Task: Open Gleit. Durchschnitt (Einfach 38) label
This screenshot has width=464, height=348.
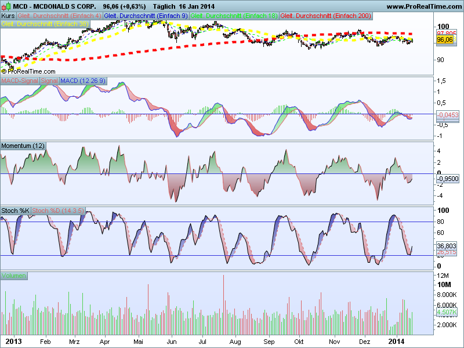Action: [45, 24]
